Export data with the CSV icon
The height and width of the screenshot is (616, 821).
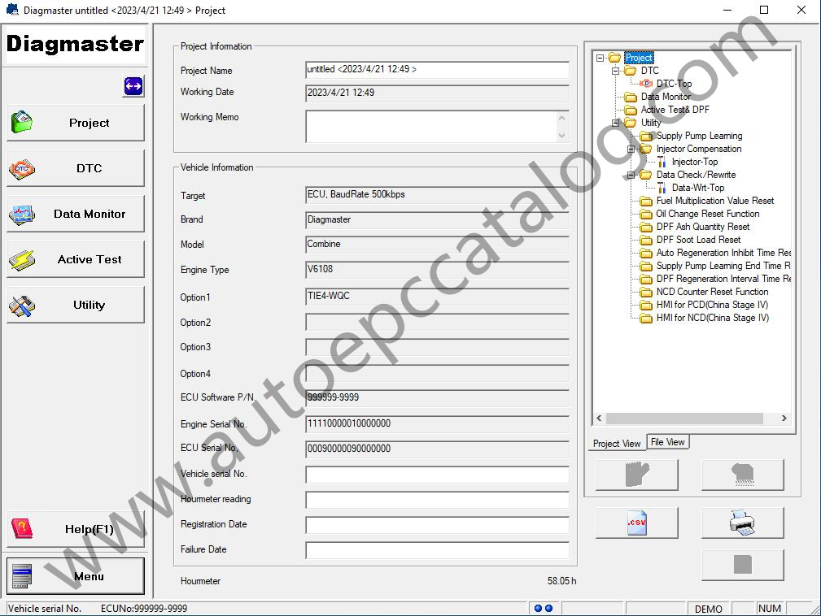click(x=636, y=523)
